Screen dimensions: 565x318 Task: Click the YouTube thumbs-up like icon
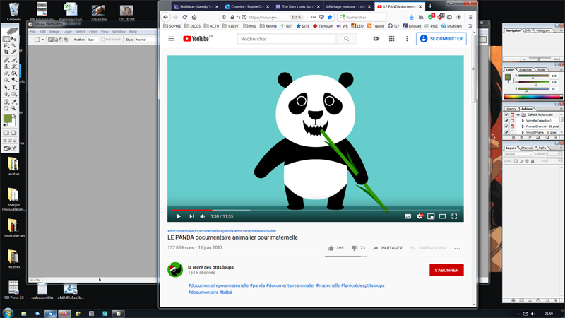click(330, 248)
